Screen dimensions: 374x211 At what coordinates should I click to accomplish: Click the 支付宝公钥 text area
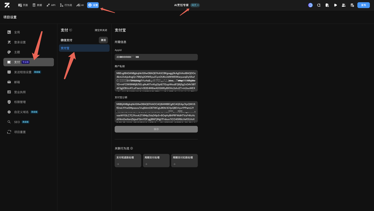click(x=156, y=112)
